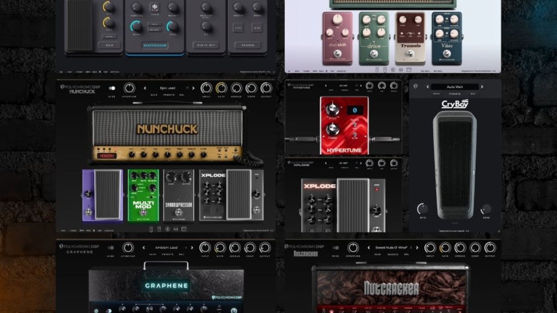Click the Input knob in Nunchuck header
This screenshot has height=313, width=557.
pyautogui.click(x=206, y=88)
